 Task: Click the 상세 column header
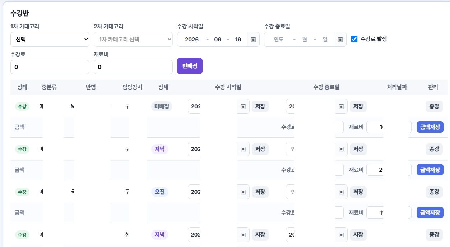coord(163,87)
